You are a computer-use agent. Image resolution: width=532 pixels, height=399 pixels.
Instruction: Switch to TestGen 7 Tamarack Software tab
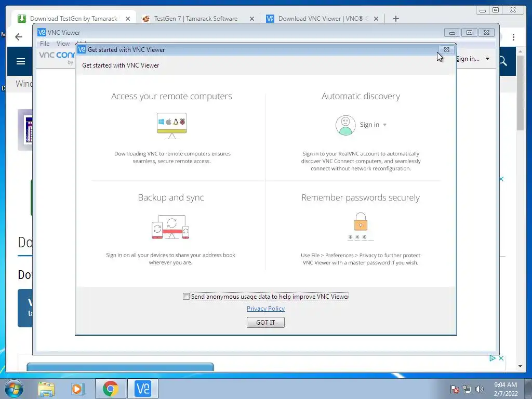(196, 19)
